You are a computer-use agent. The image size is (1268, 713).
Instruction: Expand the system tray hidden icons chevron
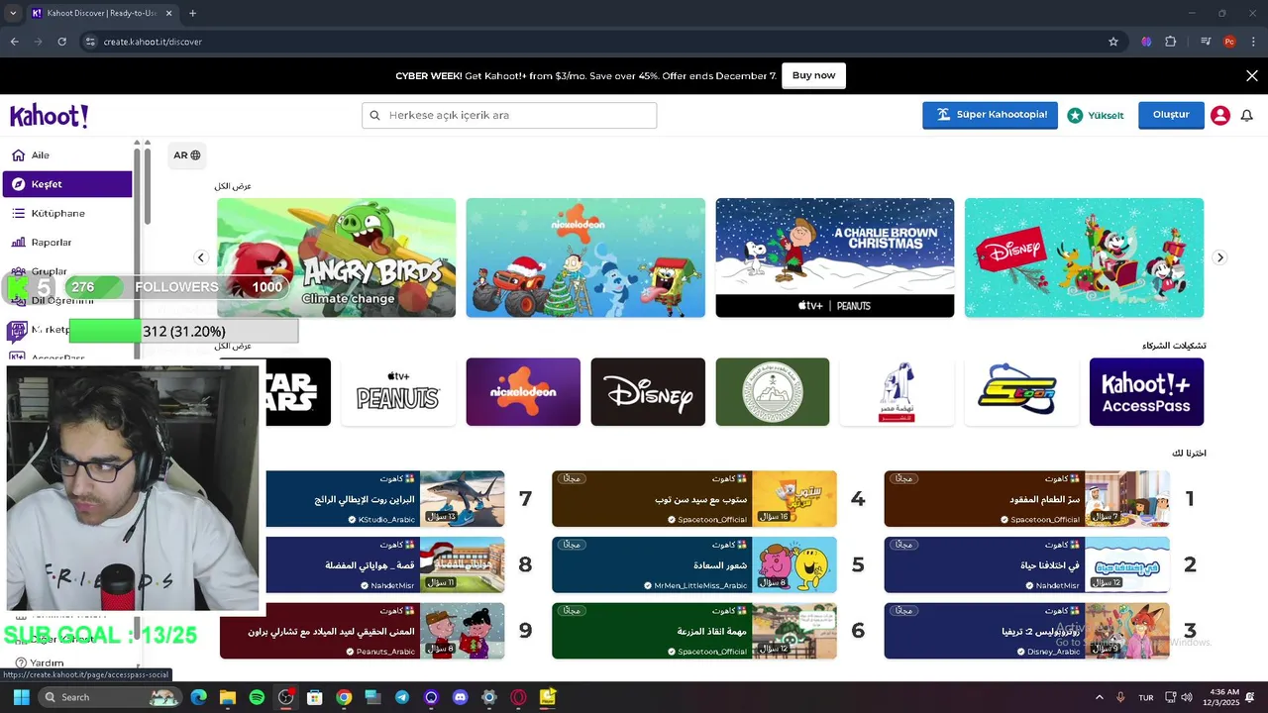[x=1099, y=697]
